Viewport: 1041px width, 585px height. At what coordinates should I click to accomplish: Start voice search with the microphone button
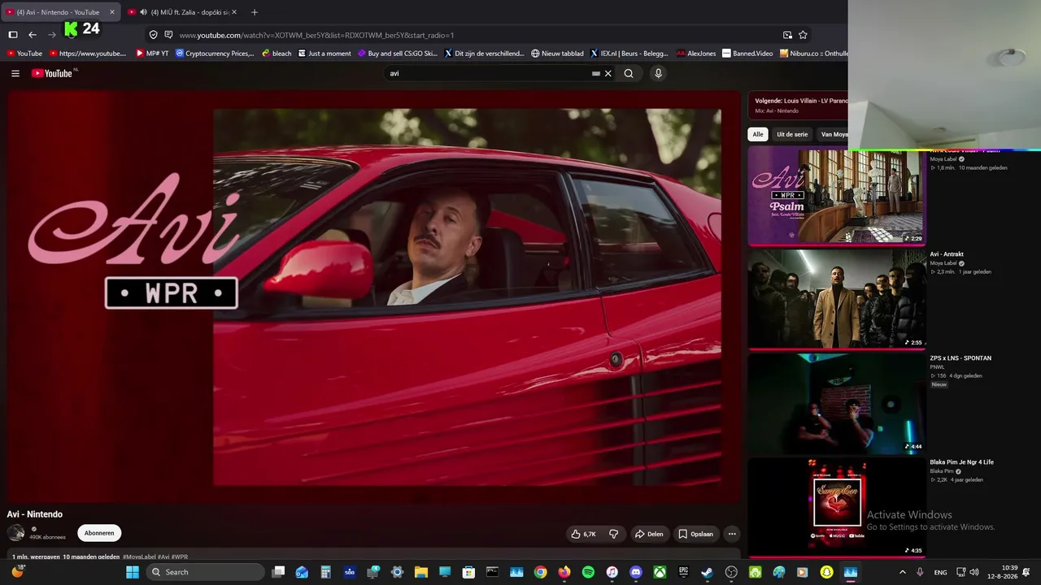658,73
